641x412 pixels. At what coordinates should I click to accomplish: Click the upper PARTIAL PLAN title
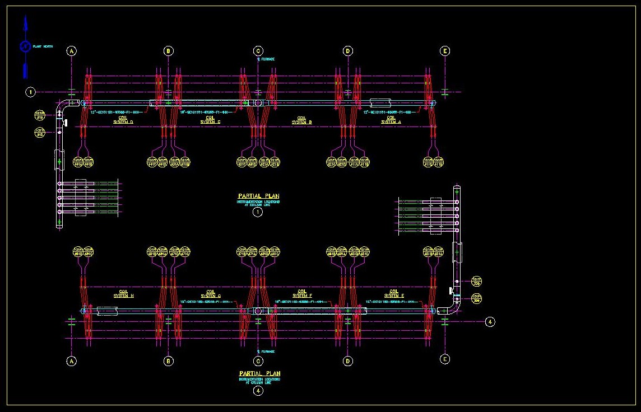click(258, 196)
